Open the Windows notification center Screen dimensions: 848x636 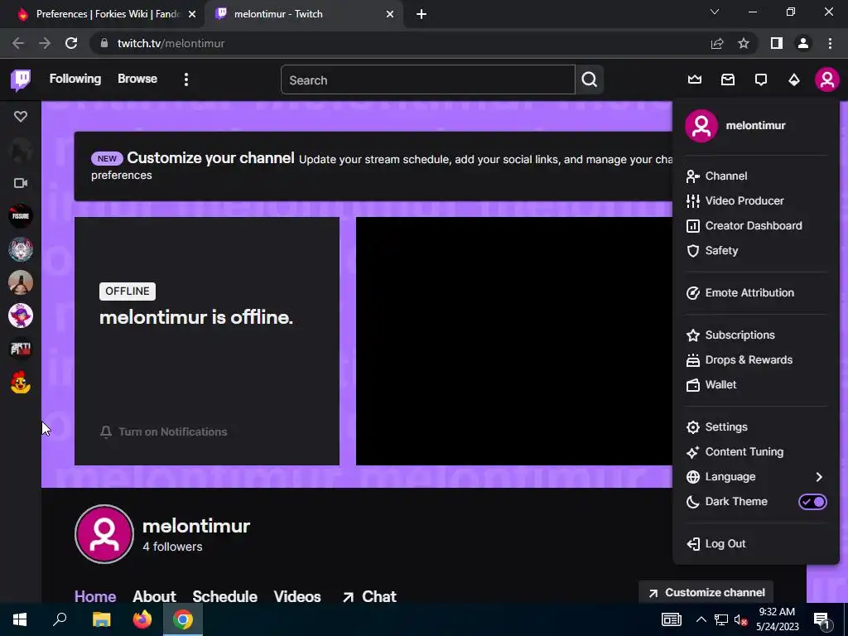point(821,619)
